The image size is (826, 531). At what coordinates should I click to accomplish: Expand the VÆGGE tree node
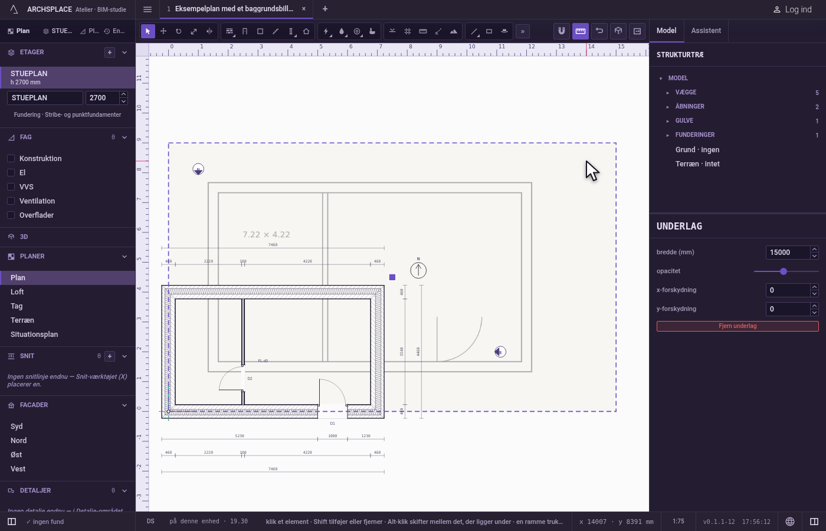tap(668, 93)
